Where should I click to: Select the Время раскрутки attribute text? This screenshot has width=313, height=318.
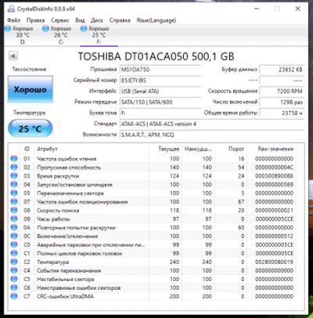point(58,176)
